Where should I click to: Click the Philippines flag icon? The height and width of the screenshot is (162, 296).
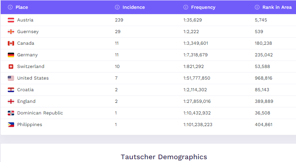11,125
